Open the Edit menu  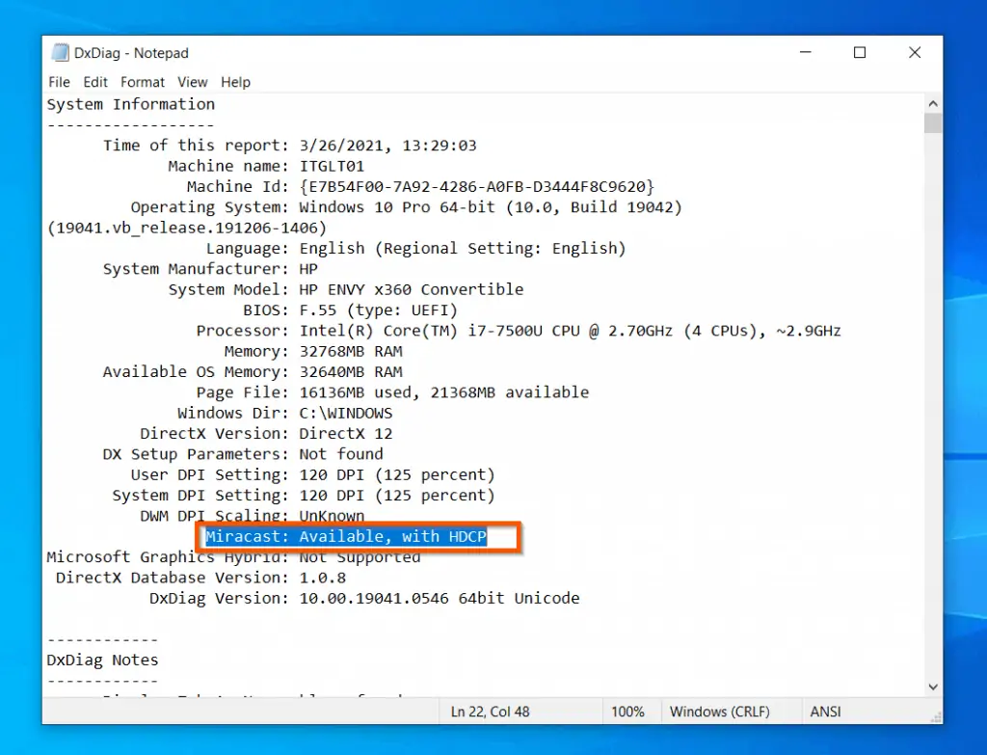pos(95,82)
